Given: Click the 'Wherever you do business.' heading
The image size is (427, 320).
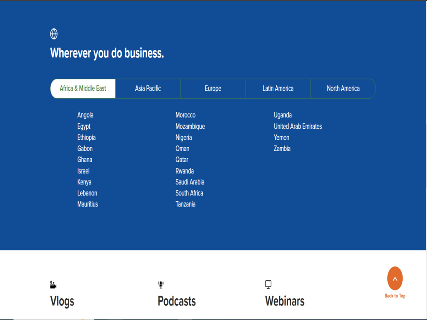Looking at the screenshot, I should click(x=107, y=53).
